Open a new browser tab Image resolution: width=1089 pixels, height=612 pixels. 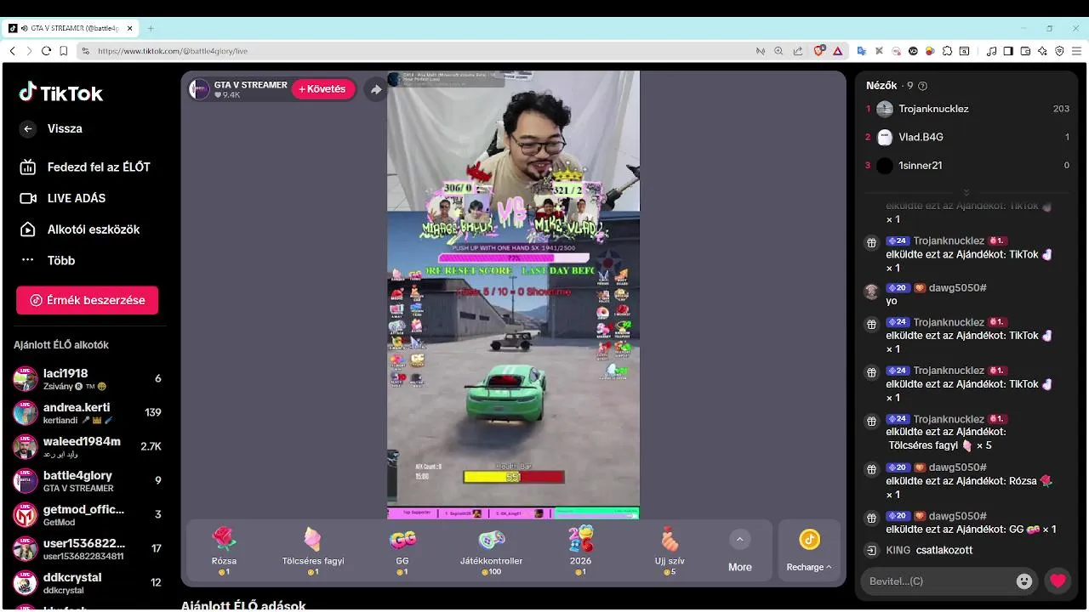click(x=151, y=28)
